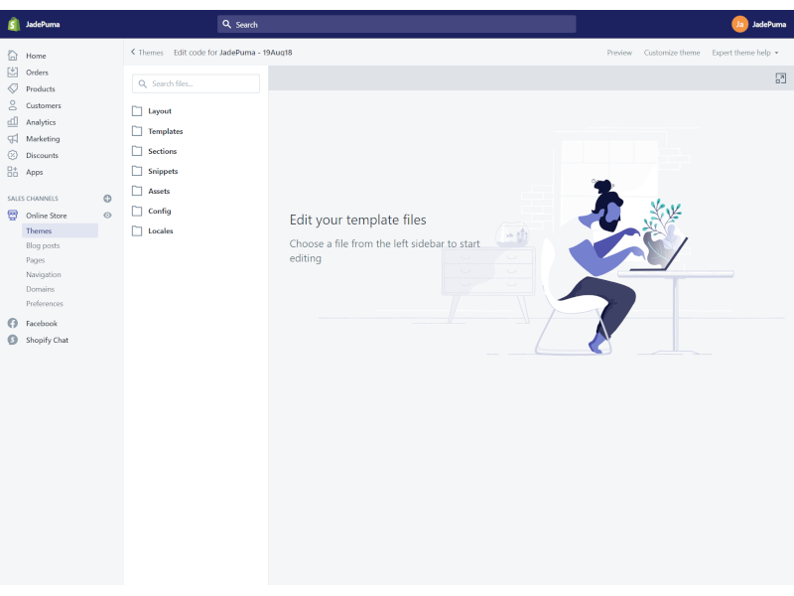Toggle fullscreen code editor icon

(x=781, y=78)
